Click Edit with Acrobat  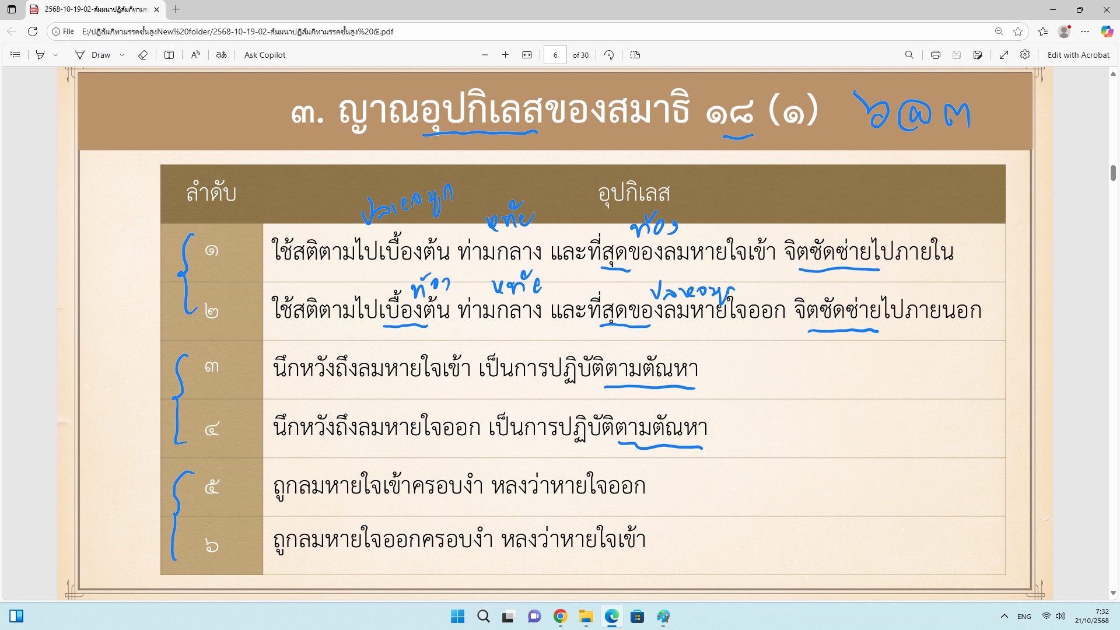(x=1078, y=55)
